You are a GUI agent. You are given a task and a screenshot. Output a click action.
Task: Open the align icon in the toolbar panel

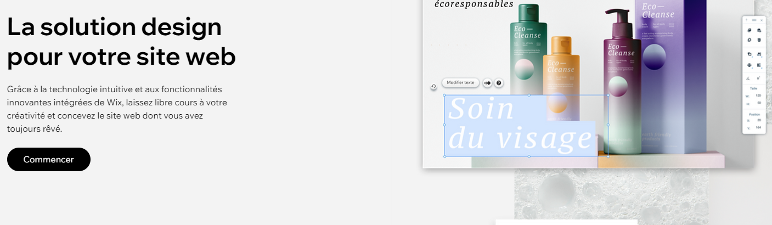click(x=760, y=54)
